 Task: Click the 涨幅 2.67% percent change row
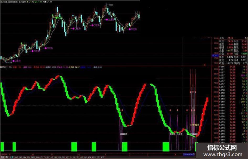(226, 47)
